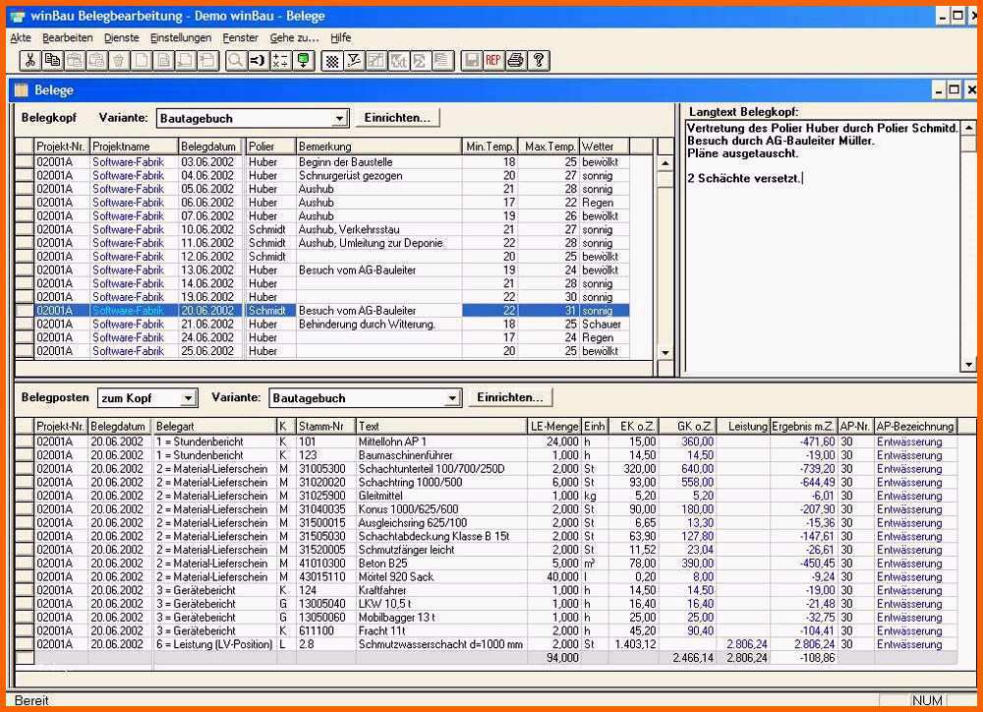The height and width of the screenshot is (712, 983).
Task: Open the 'zum Kopf' Belegposten dropdown
Action: 189,398
